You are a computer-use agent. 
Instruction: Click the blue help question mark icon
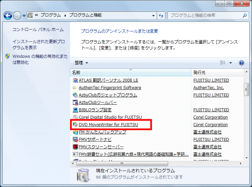tap(242, 63)
